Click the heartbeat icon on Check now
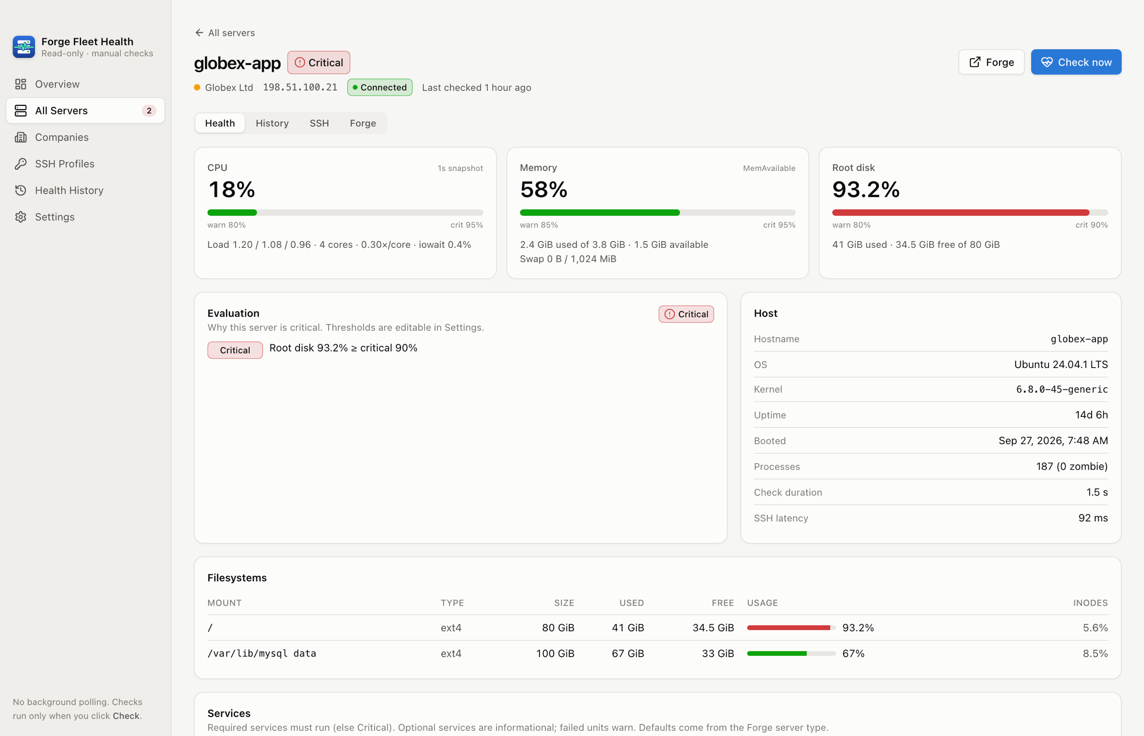 coord(1047,62)
